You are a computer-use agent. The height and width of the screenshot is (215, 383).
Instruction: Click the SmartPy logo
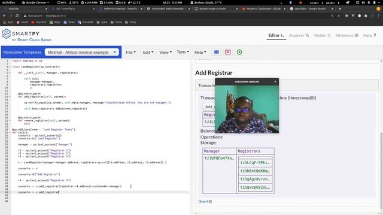pos(27,36)
